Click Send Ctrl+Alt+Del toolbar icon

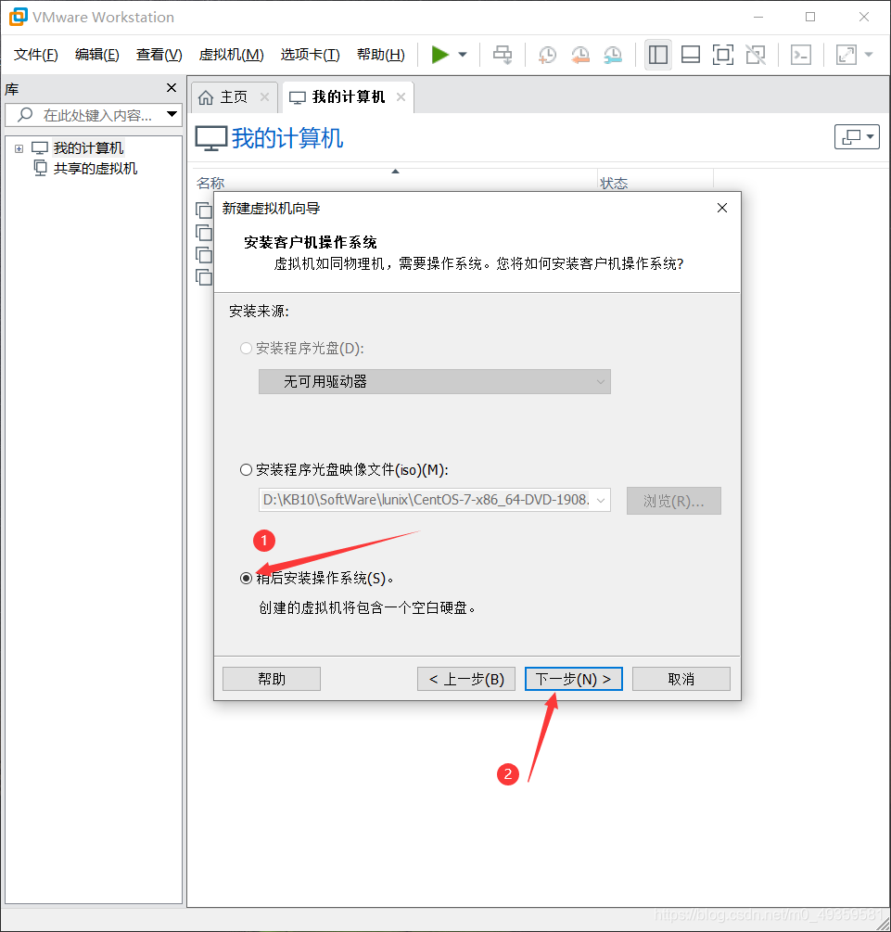503,55
